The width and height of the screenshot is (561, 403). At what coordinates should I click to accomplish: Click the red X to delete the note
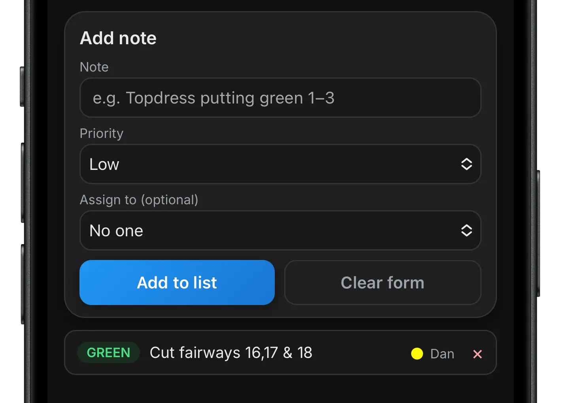[477, 354]
